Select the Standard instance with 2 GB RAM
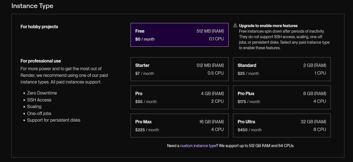This screenshot has width=353, height=162. click(282, 69)
